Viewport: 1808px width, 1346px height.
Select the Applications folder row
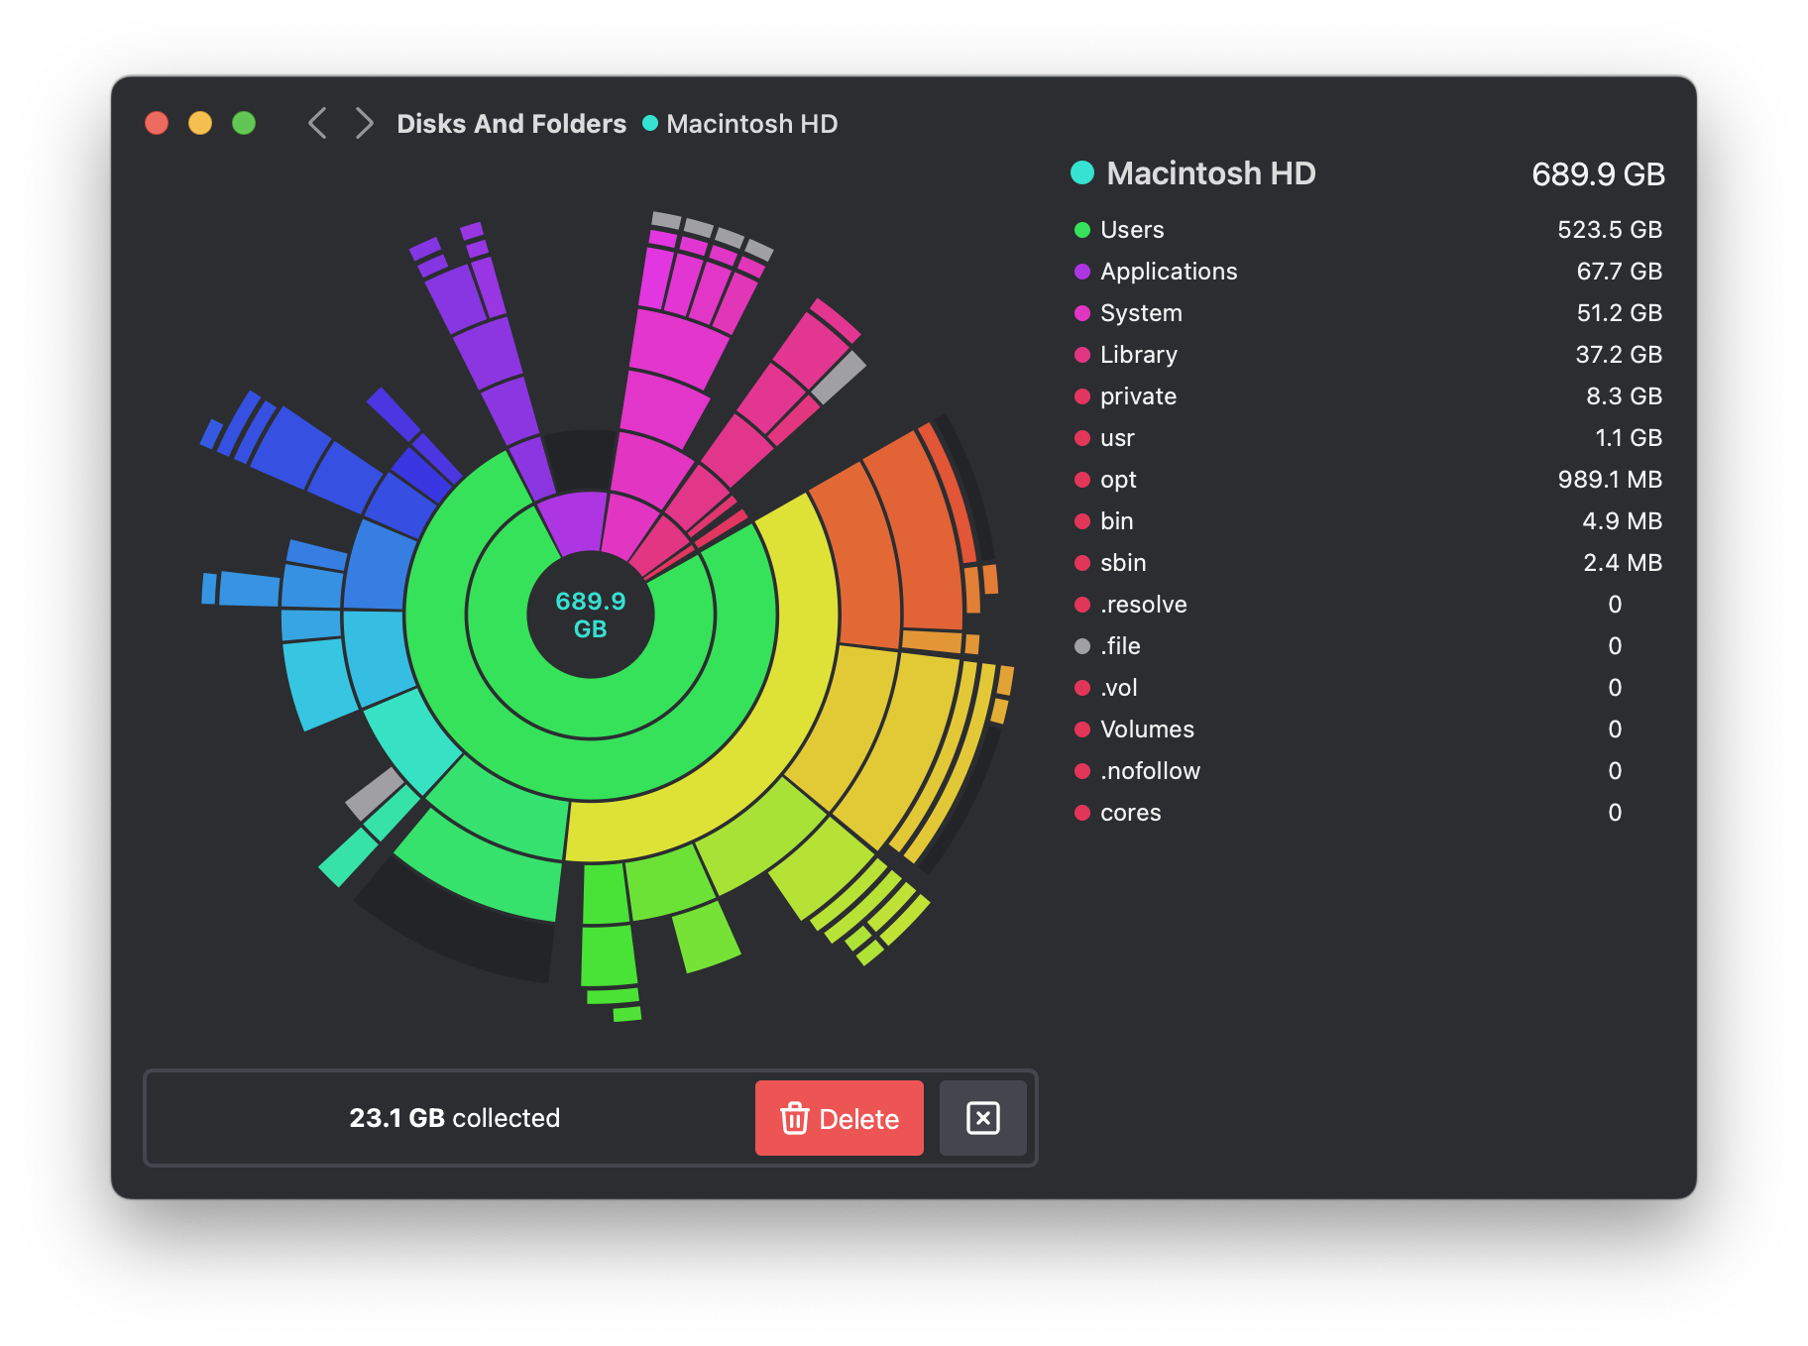point(1368,272)
